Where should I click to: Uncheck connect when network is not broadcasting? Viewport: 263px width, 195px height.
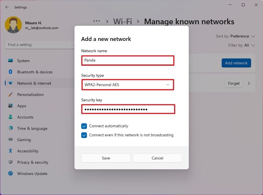[x=84, y=135]
